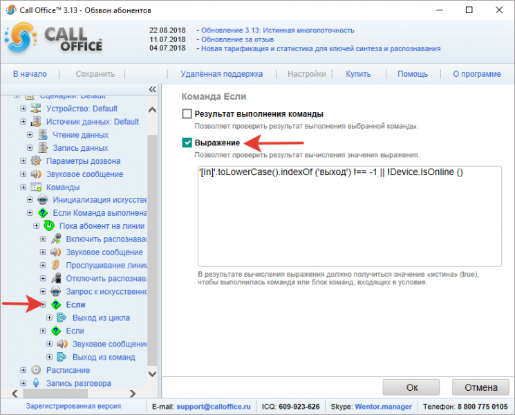Go to В начало
Viewport: 515px width, 415px height.
pyautogui.click(x=30, y=74)
